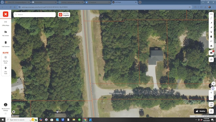Select the route tool in Tools panel
The width and height of the screenshot is (216, 122).
click(x=211, y=18)
